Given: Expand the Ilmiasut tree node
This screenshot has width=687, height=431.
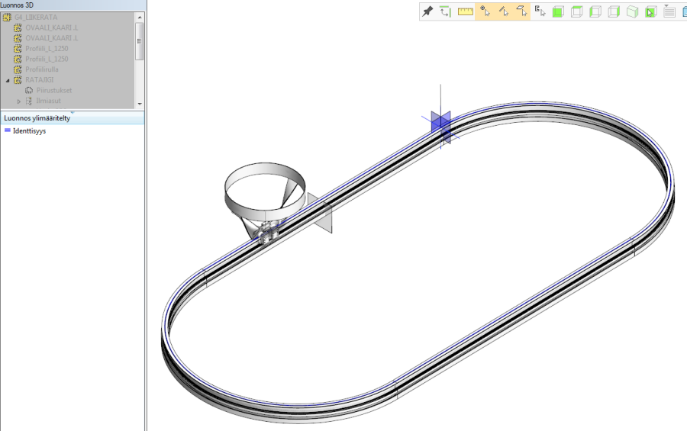Looking at the screenshot, I should pyautogui.click(x=19, y=100).
